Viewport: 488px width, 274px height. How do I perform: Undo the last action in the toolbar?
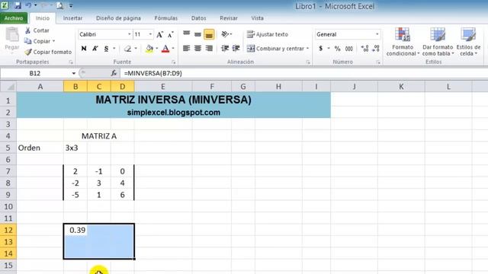click(x=29, y=5)
